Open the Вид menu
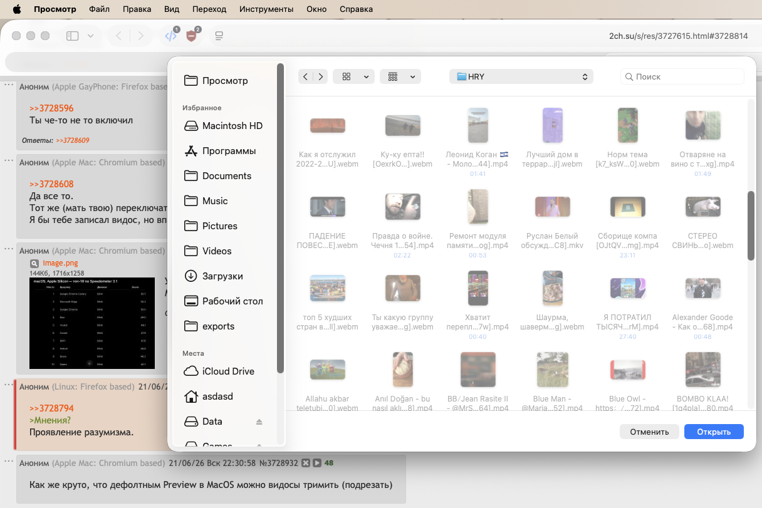This screenshot has height=508, width=762. [172, 9]
